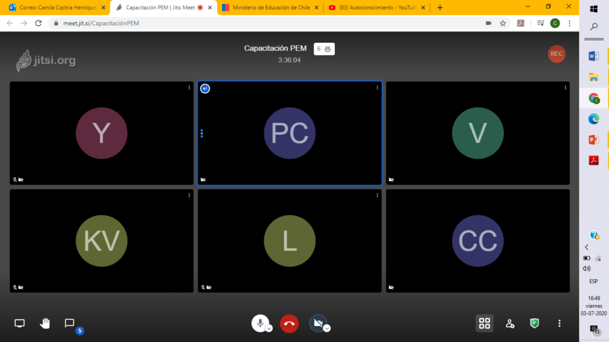Open the security options shield
The height and width of the screenshot is (342, 609).
[535, 323]
